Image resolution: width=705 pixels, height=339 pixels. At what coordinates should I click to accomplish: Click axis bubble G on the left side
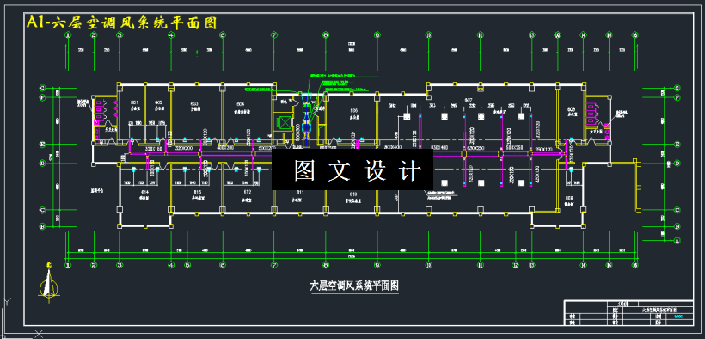tap(42, 89)
